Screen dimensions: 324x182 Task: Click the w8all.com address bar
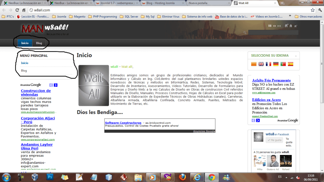[169, 10]
